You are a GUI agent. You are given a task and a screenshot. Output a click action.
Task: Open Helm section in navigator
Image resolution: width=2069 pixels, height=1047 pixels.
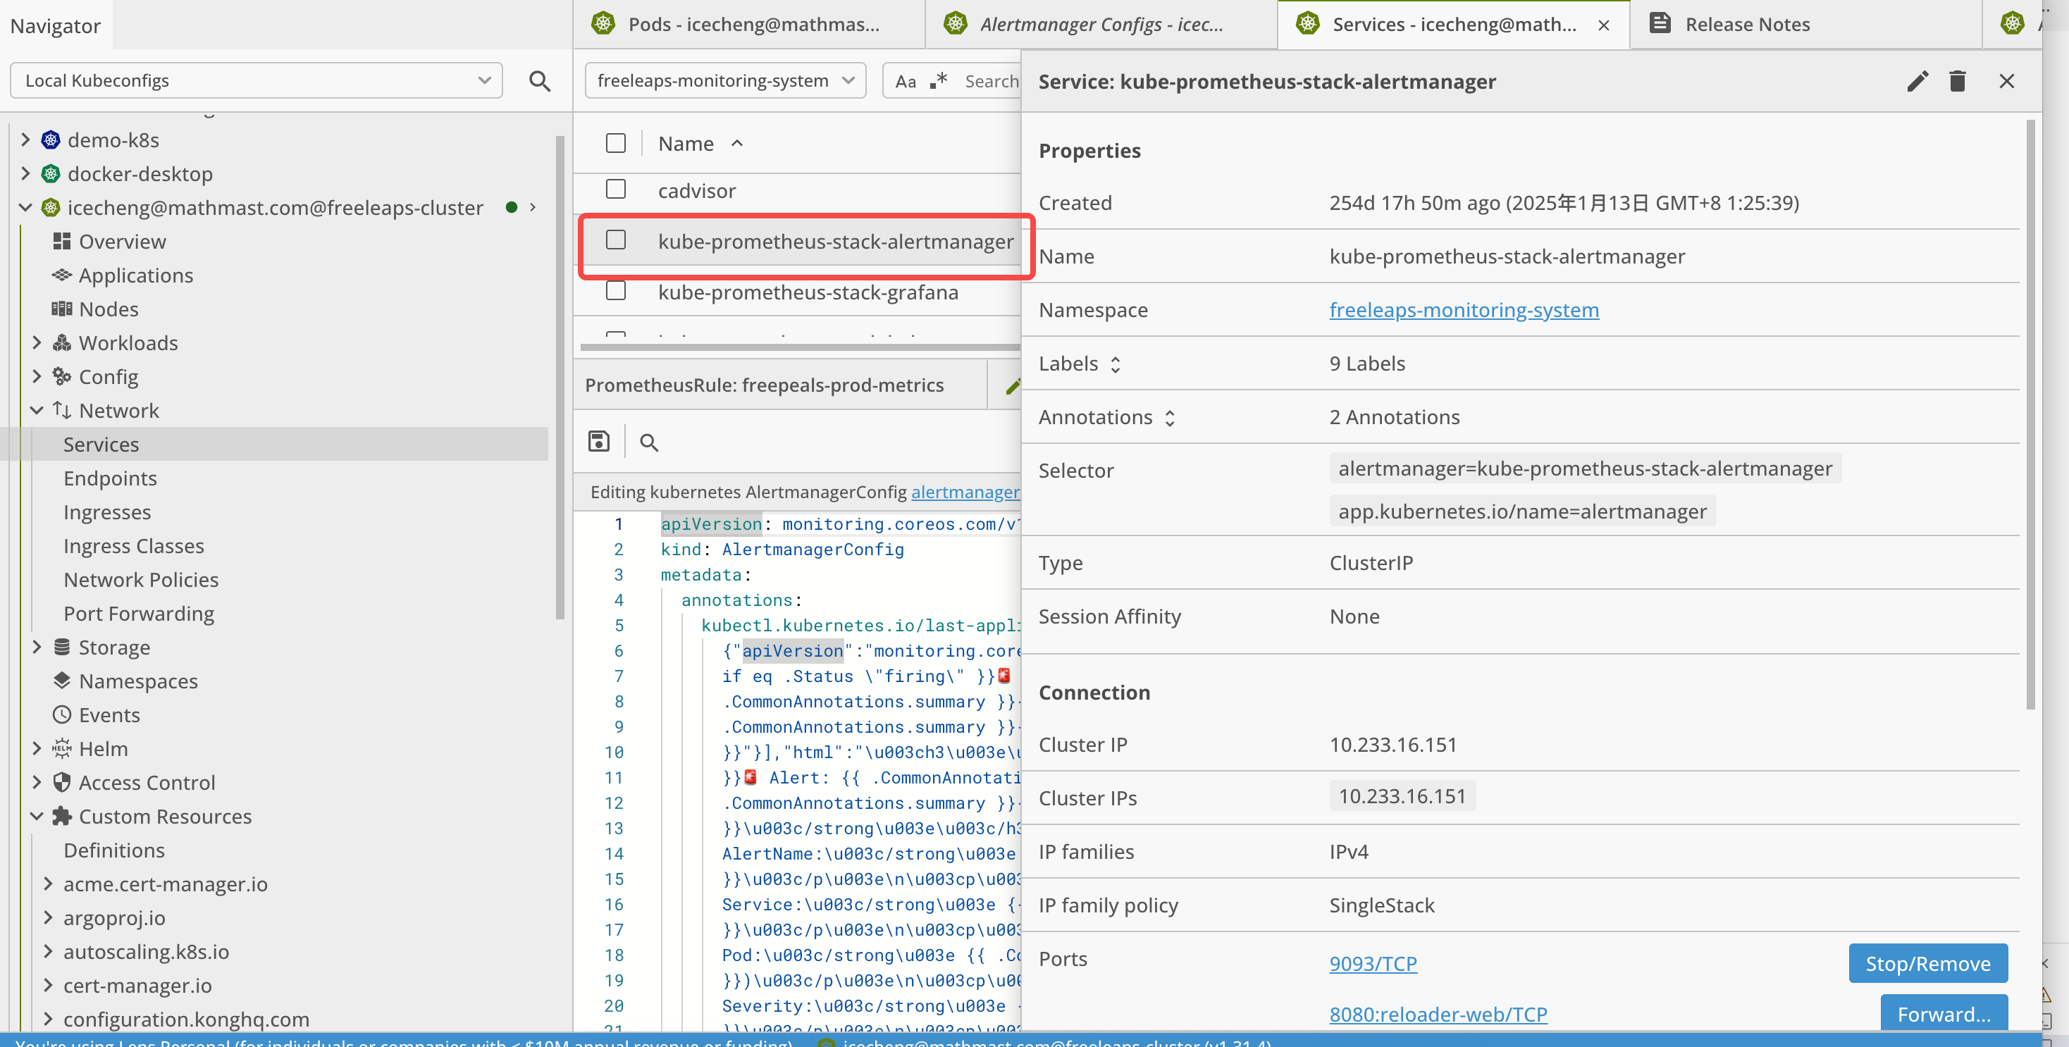[103, 748]
